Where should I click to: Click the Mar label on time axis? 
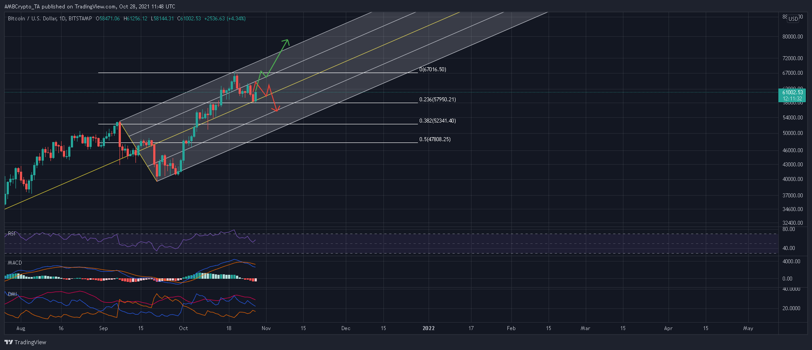point(585,328)
